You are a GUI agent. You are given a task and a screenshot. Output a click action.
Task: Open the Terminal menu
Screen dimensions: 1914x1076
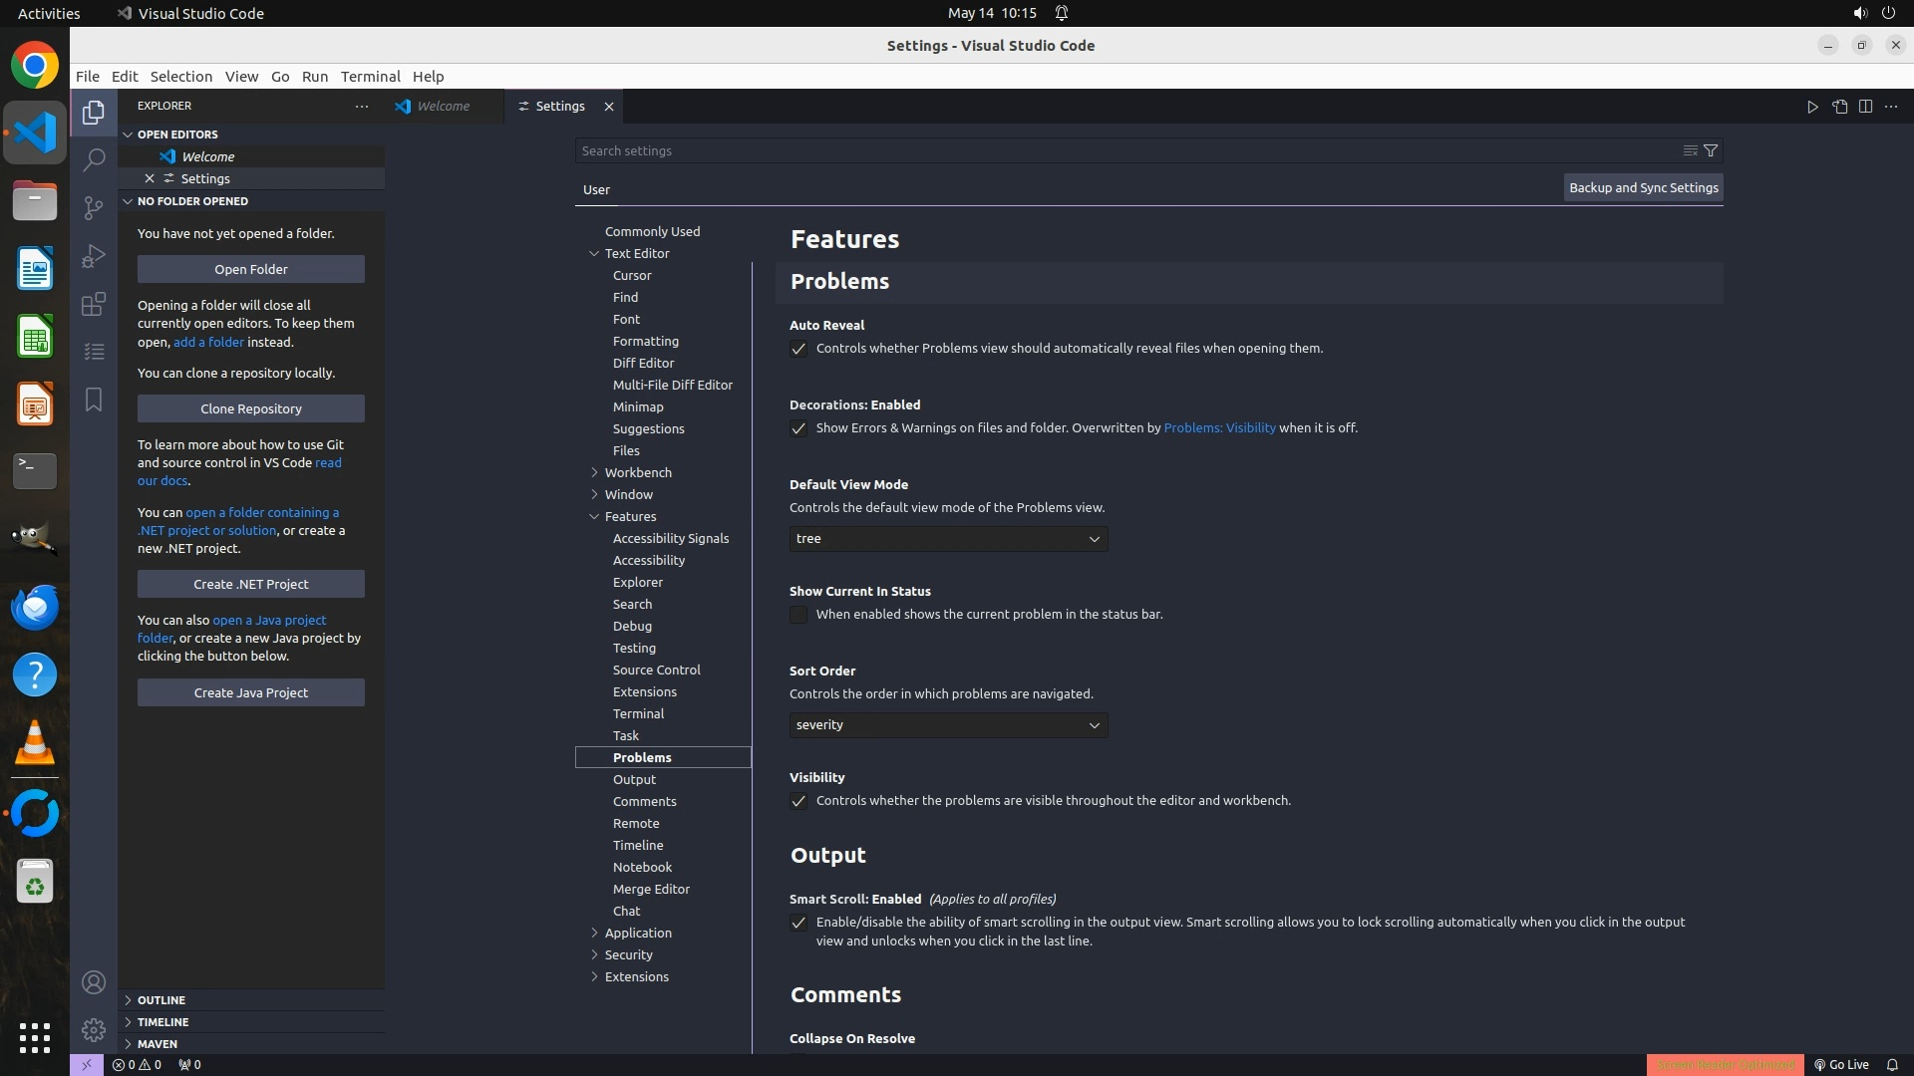370,76
